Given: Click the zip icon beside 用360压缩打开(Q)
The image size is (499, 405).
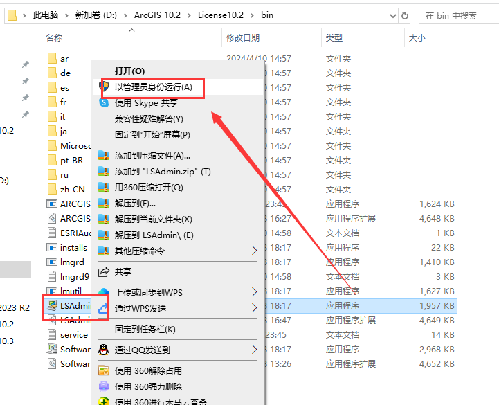Looking at the screenshot, I should click(104, 187).
